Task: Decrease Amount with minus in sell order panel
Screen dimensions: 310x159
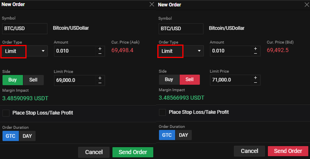Action: pyautogui.click(x=255, y=53)
